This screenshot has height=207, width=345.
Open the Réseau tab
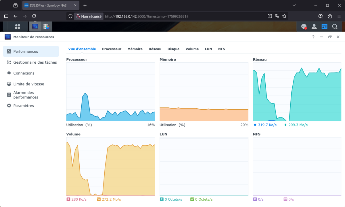point(155,49)
